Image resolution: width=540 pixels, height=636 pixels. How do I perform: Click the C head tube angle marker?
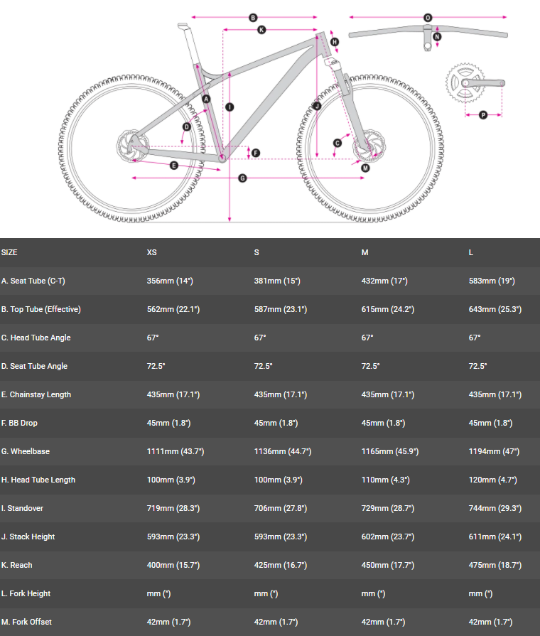tap(337, 143)
